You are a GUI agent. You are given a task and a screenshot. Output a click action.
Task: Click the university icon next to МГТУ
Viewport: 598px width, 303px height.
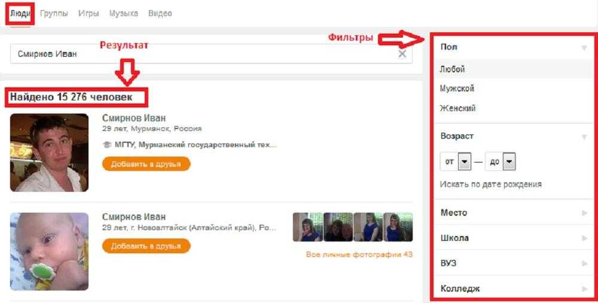(107, 144)
